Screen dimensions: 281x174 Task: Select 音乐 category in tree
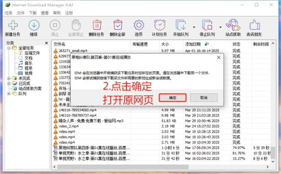coord(29,63)
